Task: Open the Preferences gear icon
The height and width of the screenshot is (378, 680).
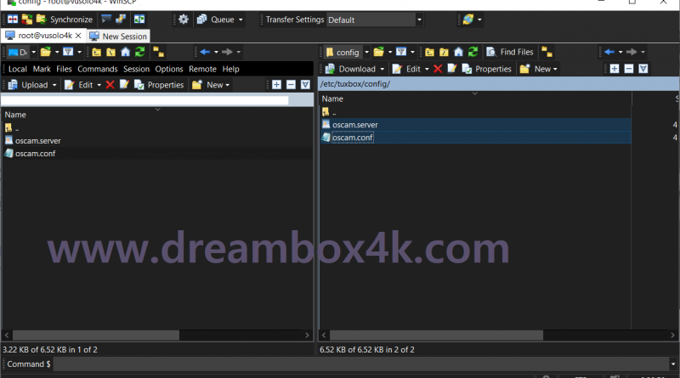Action: click(183, 19)
